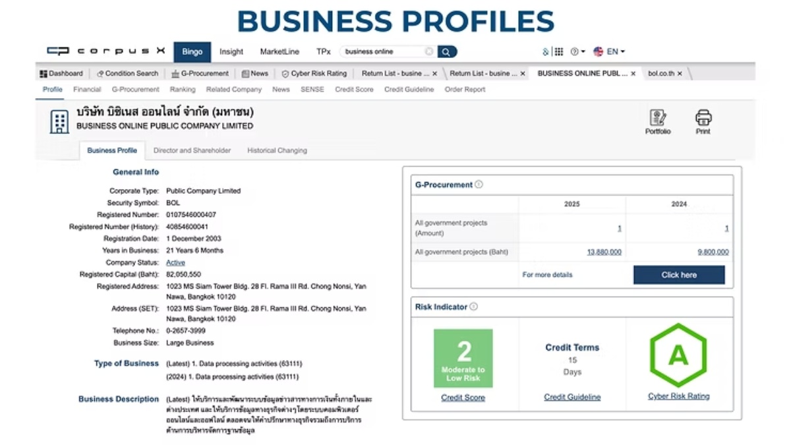Click the green Credit Score 2 box
Screen dimensions: 791x445
[463, 358]
